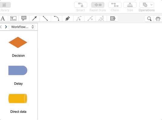Select the Text tool (letter A)
Image resolution: width=162 pixels, height=120 pixels.
click(3, 19)
